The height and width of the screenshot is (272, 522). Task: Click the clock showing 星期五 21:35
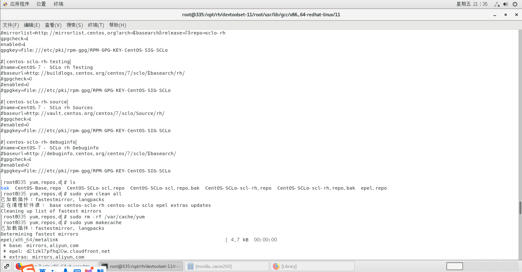pyautogui.click(x=472, y=4)
